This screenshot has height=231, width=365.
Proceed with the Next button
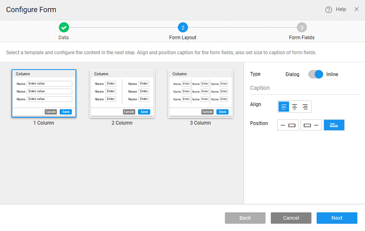point(337,218)
